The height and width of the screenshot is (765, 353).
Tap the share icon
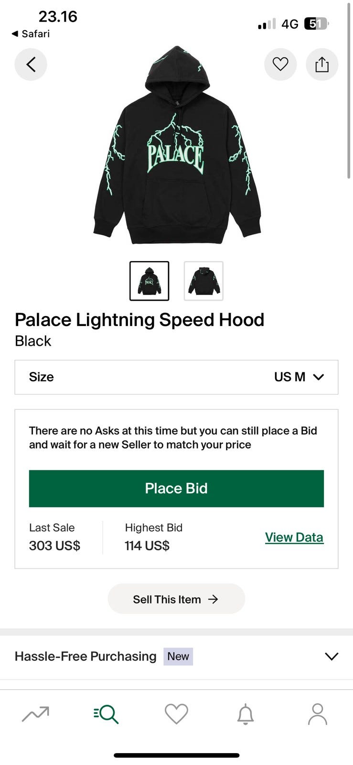(x=322, y=64)
